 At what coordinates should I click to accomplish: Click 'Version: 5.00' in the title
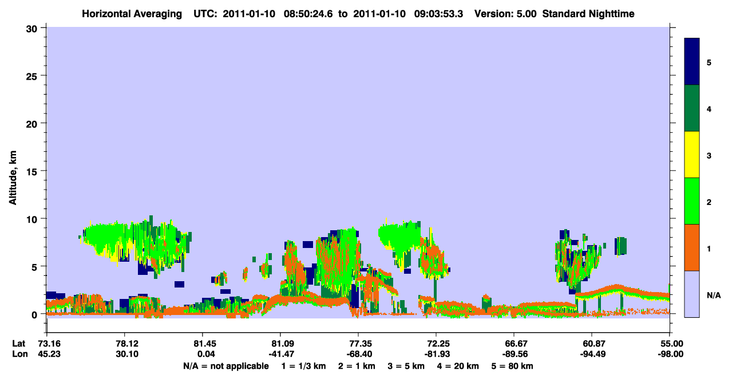[505, 13]
